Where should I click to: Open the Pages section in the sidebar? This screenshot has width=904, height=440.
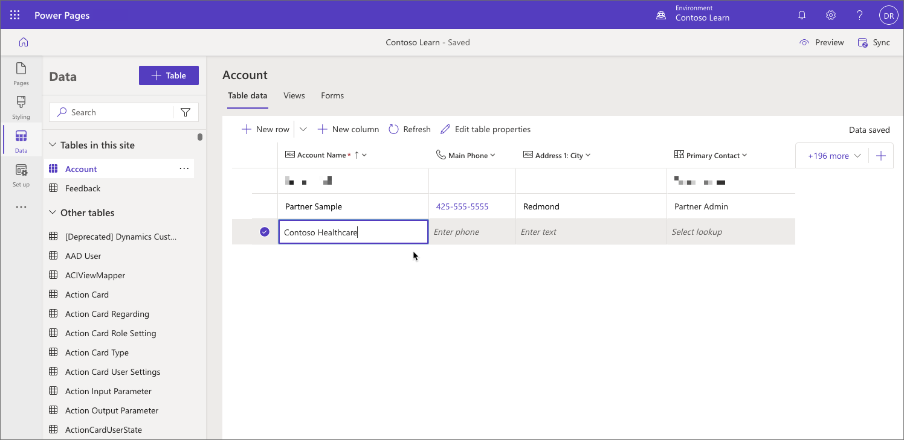21,74
